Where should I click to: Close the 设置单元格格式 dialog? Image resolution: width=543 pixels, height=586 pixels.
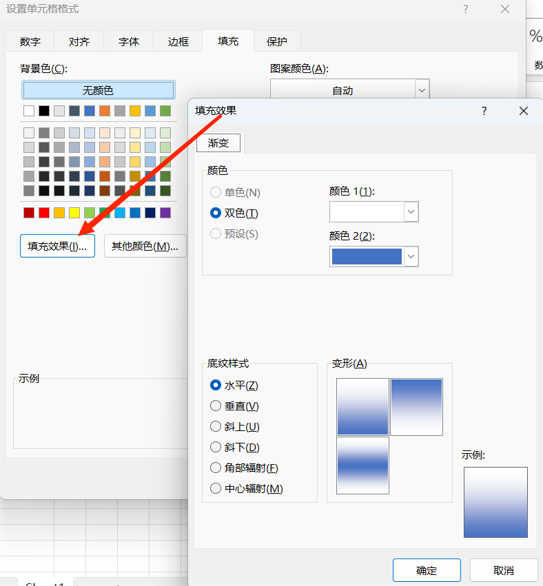(505, 9)
